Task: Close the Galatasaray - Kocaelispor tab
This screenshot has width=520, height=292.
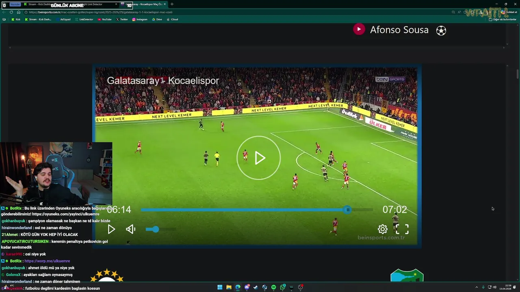Action: pos(165,4)
